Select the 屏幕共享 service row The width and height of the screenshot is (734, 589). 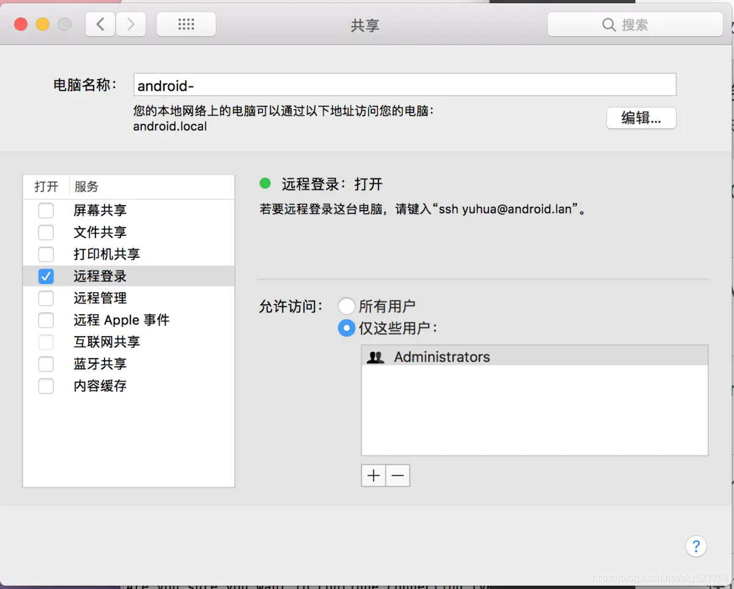[x=128, y=211]
